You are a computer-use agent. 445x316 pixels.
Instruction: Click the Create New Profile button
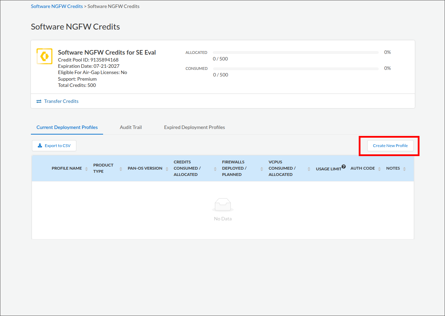coord(391,146)
